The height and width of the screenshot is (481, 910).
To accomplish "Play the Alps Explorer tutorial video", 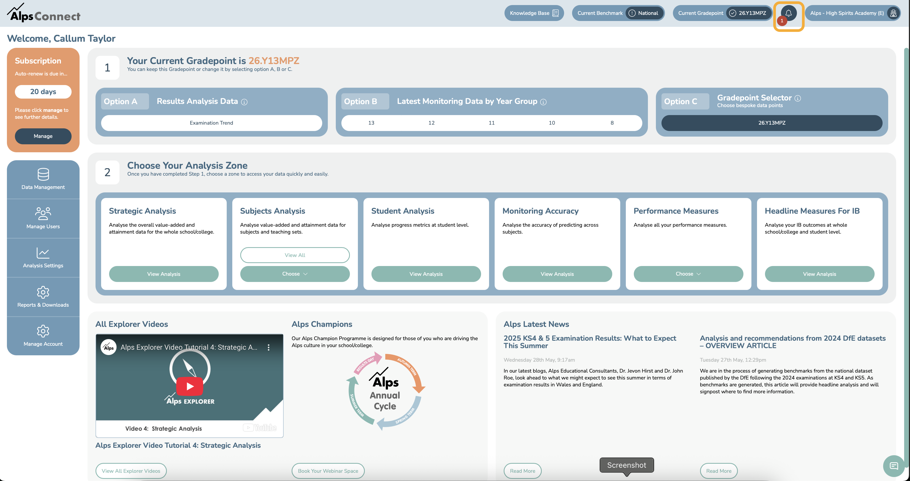I will pos(190,386).
